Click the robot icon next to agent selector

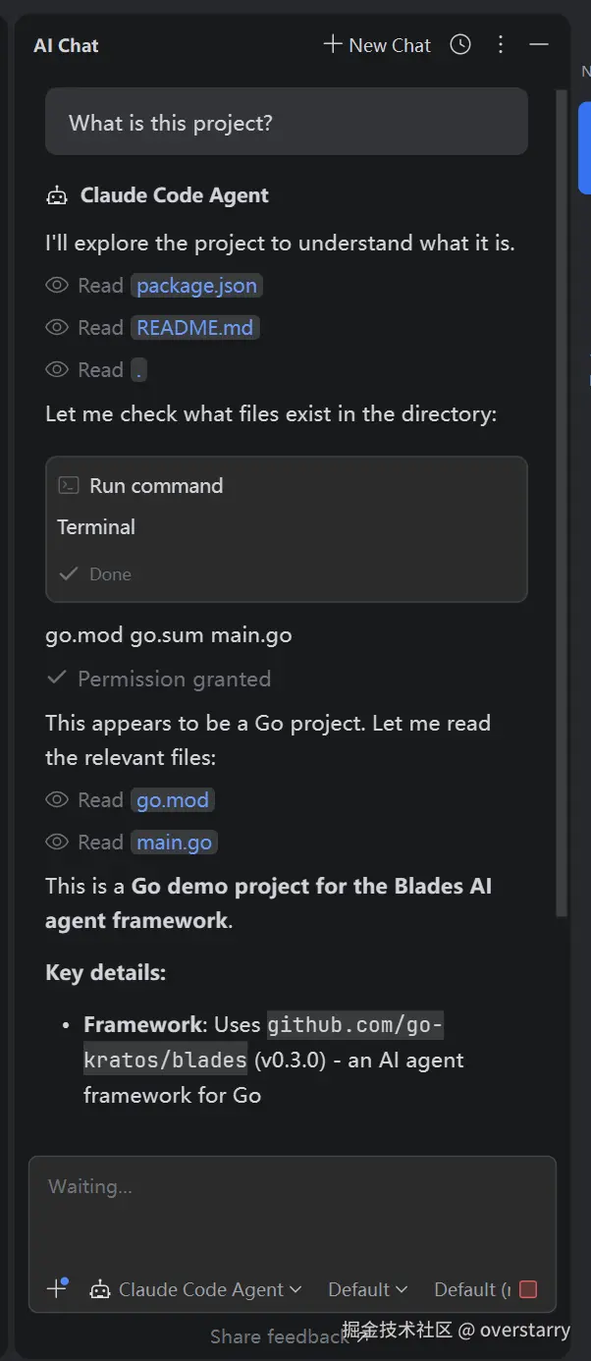click(x=100, y=1289)
